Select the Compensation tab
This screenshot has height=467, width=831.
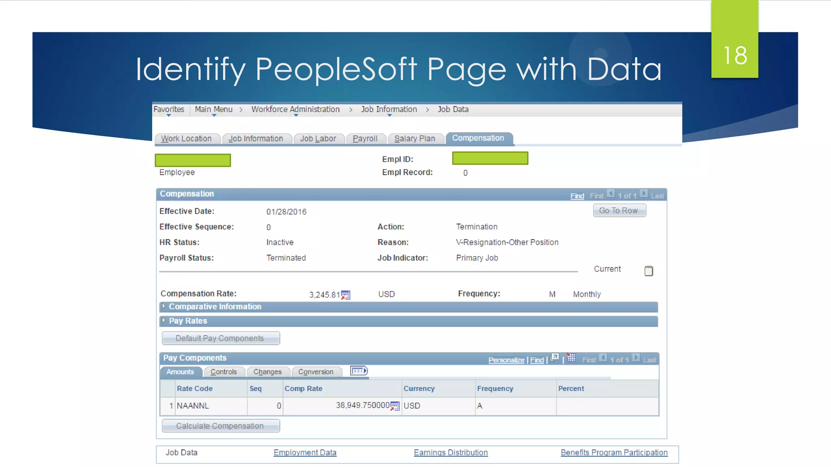[479, 138]
